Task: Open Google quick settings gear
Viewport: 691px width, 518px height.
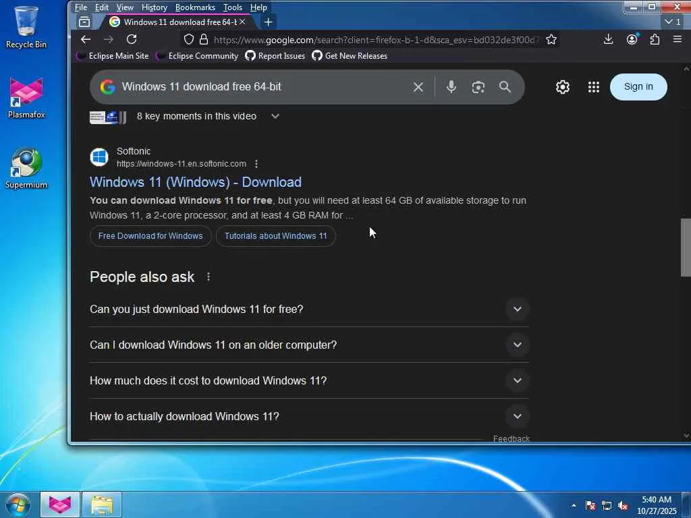Action: pyautogui.click(x=562, y=87)
